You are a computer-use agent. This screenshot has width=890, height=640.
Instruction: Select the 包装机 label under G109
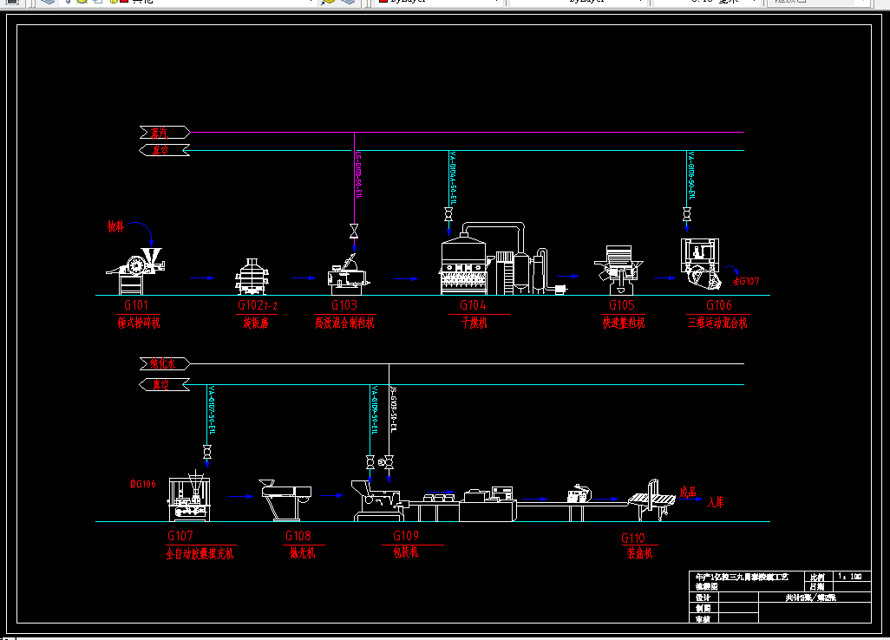pos(405,552)
